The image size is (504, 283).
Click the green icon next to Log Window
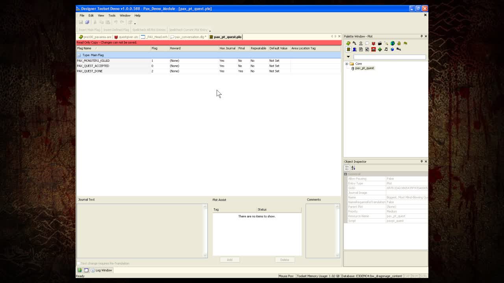(x=80, y=270)
